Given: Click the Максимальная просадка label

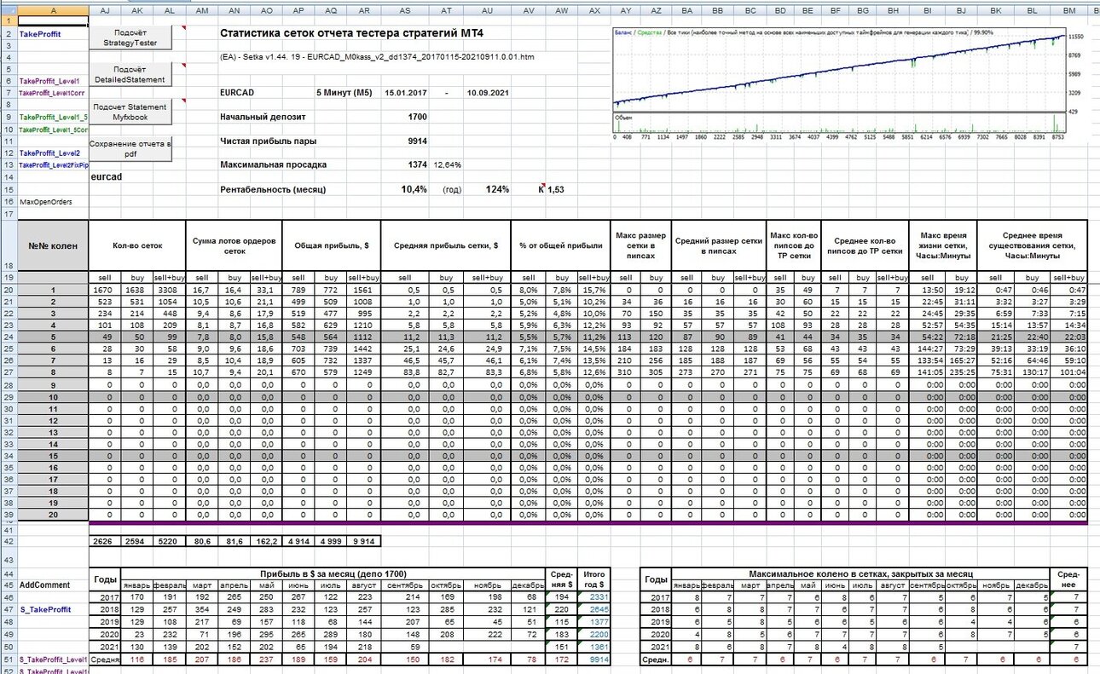Looking at the screenshot, I should 273,164.
